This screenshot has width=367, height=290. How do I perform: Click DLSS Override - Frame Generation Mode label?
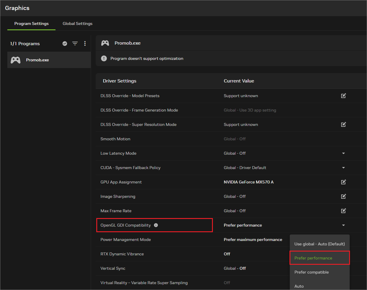coord(139,110)
